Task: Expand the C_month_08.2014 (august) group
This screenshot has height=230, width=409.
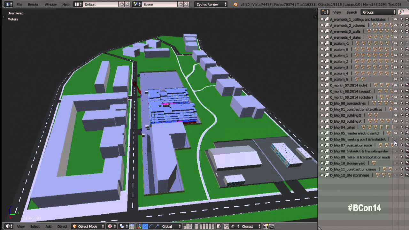Action: pos(322,91)
